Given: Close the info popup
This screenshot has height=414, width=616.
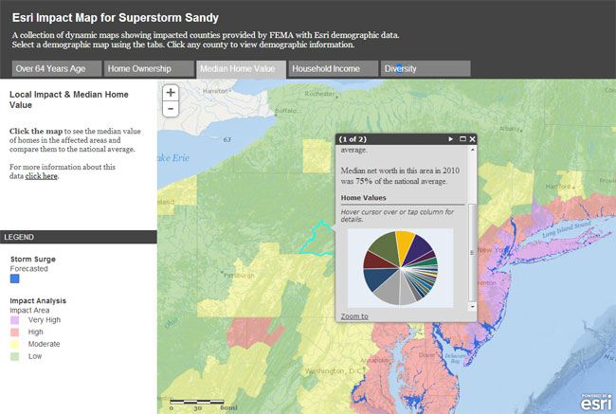Looking at the screenshot, I should [x=472, y=139].
